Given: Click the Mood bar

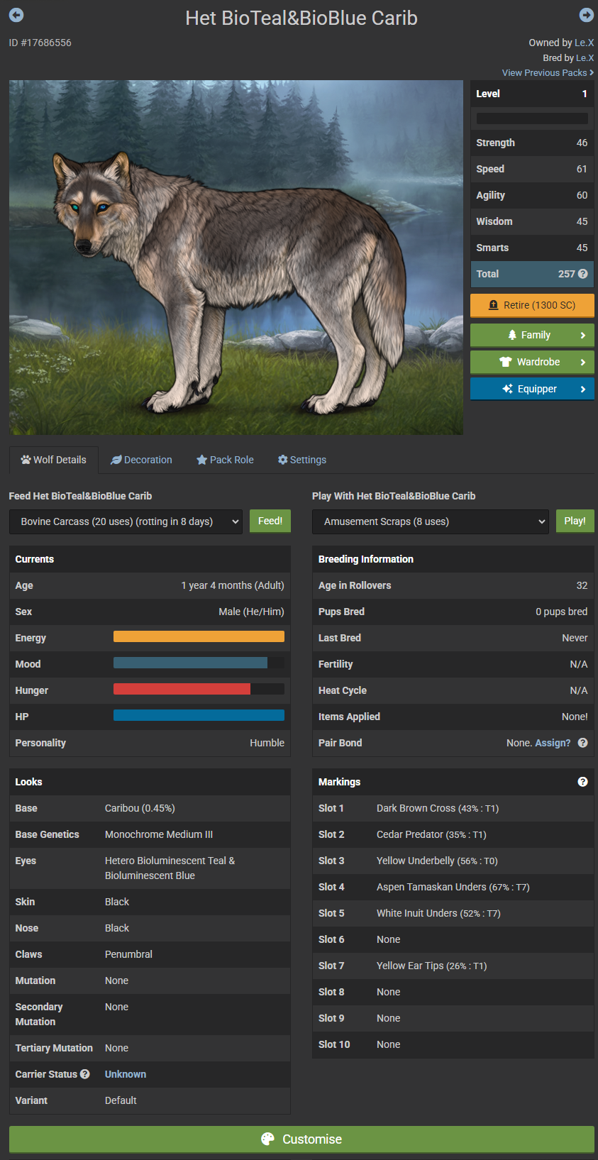Looking at the screenshot, I should [x=199, y=663].
